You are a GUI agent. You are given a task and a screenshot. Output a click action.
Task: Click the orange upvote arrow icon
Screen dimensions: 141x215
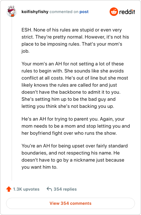point(9,189)
